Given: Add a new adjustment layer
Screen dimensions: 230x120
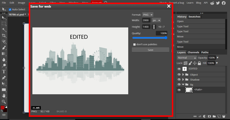Looking at the screenshot, I should point(204,116).
